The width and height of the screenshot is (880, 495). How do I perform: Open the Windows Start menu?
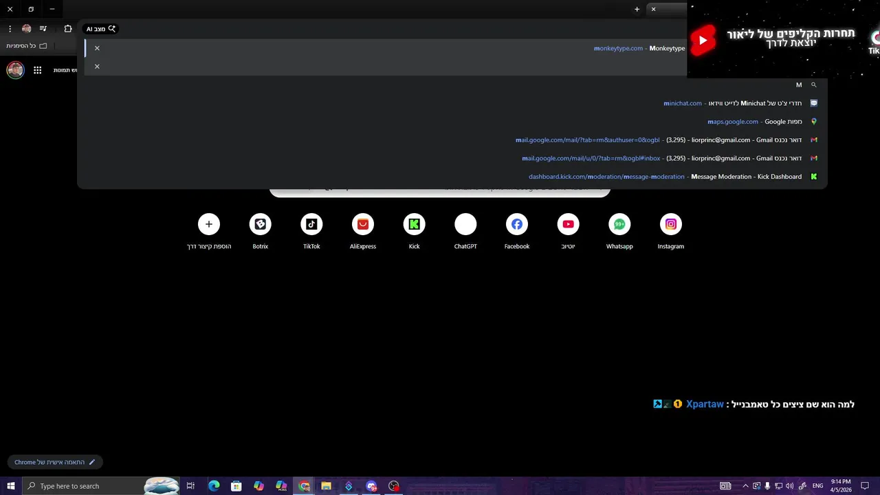[11, 486]
